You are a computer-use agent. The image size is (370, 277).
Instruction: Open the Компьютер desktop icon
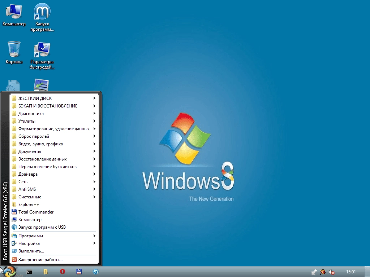point(14,15)
